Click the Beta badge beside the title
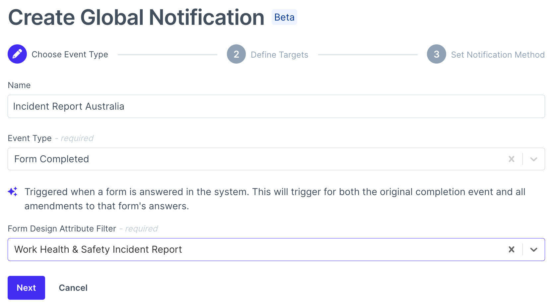 click(x=284, y=17)
